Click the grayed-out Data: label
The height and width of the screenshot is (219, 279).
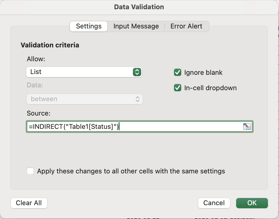point(35,85)
